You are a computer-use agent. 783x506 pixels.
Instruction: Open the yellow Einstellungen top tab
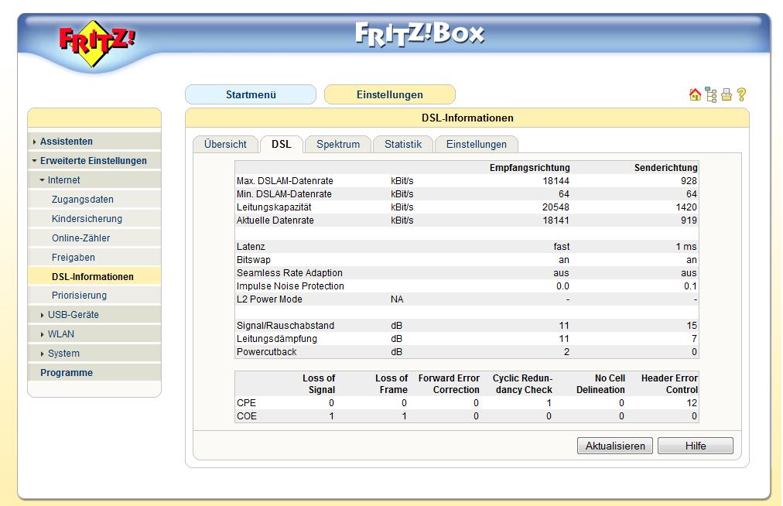pos(389,94)
